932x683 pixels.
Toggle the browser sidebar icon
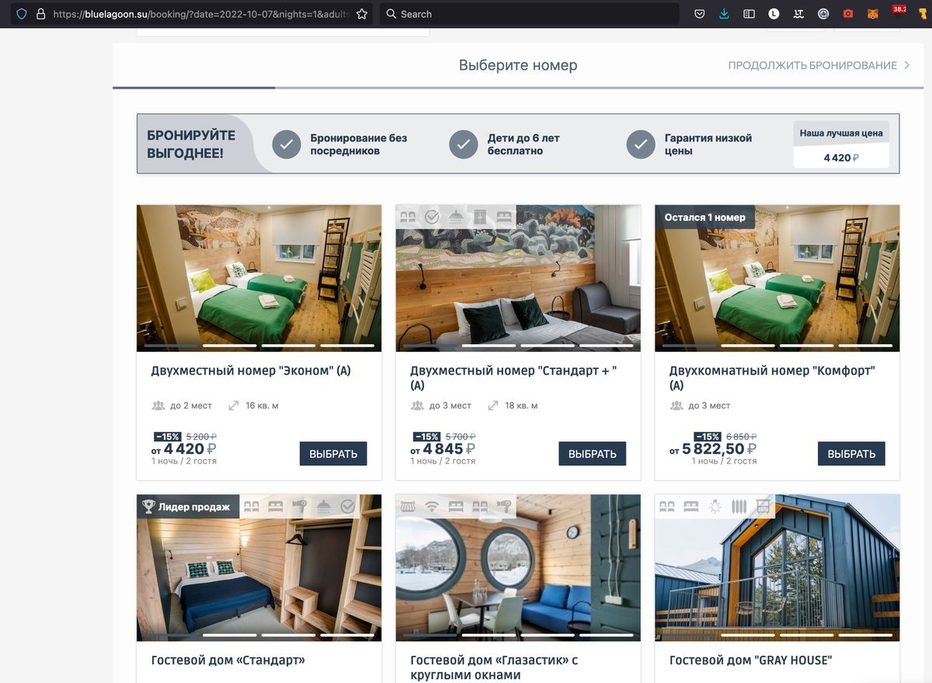tap(749, 14)
